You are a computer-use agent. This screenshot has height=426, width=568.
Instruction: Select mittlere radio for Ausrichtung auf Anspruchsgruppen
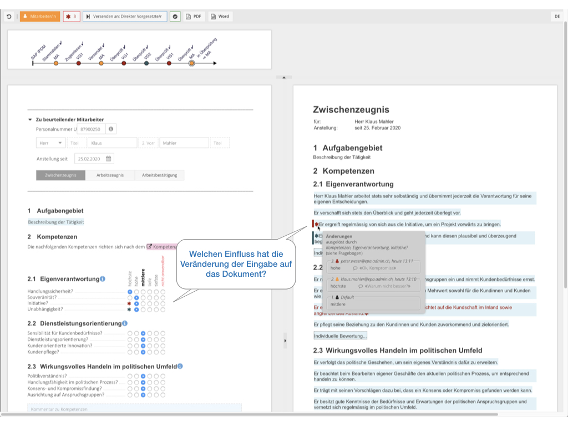click(143, 395)
